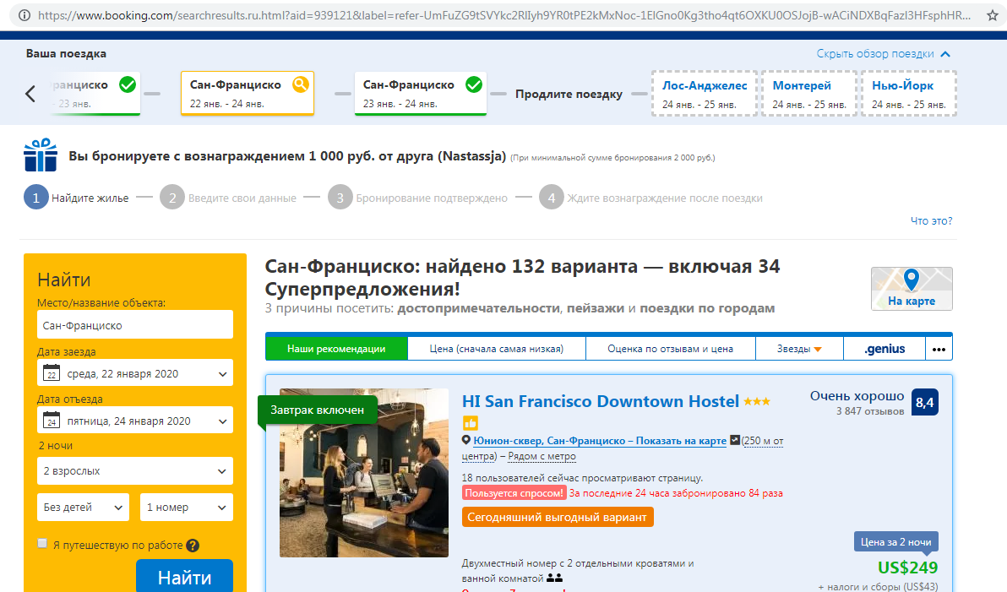Click the location pin before Юнион-сквер
The image size is (1007, 592).
(466, 440)
